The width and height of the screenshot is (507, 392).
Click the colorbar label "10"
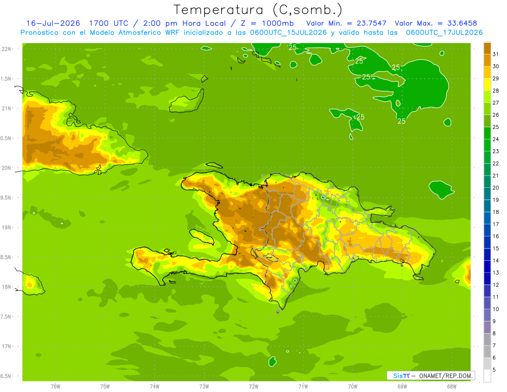tap(496, 309)
